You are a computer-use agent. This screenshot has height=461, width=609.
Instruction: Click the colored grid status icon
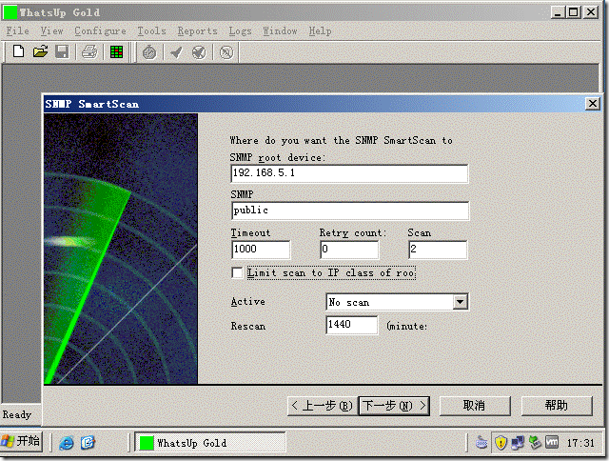(x=116, y=51)
